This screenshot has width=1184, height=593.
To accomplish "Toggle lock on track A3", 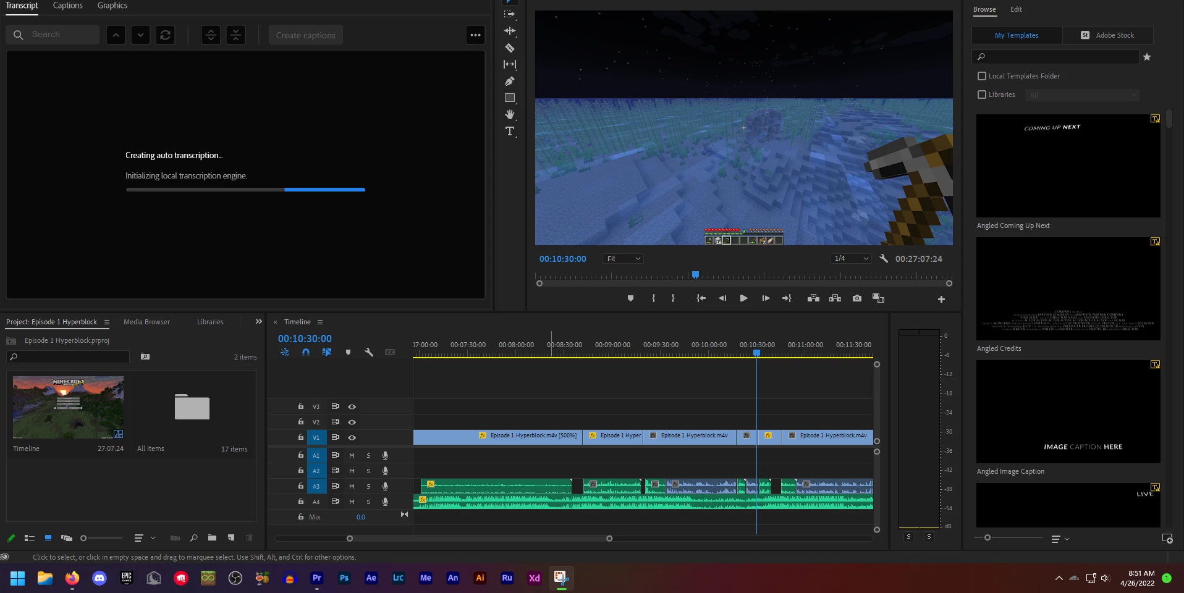I will pyautogui.click(x=300, y=486).
